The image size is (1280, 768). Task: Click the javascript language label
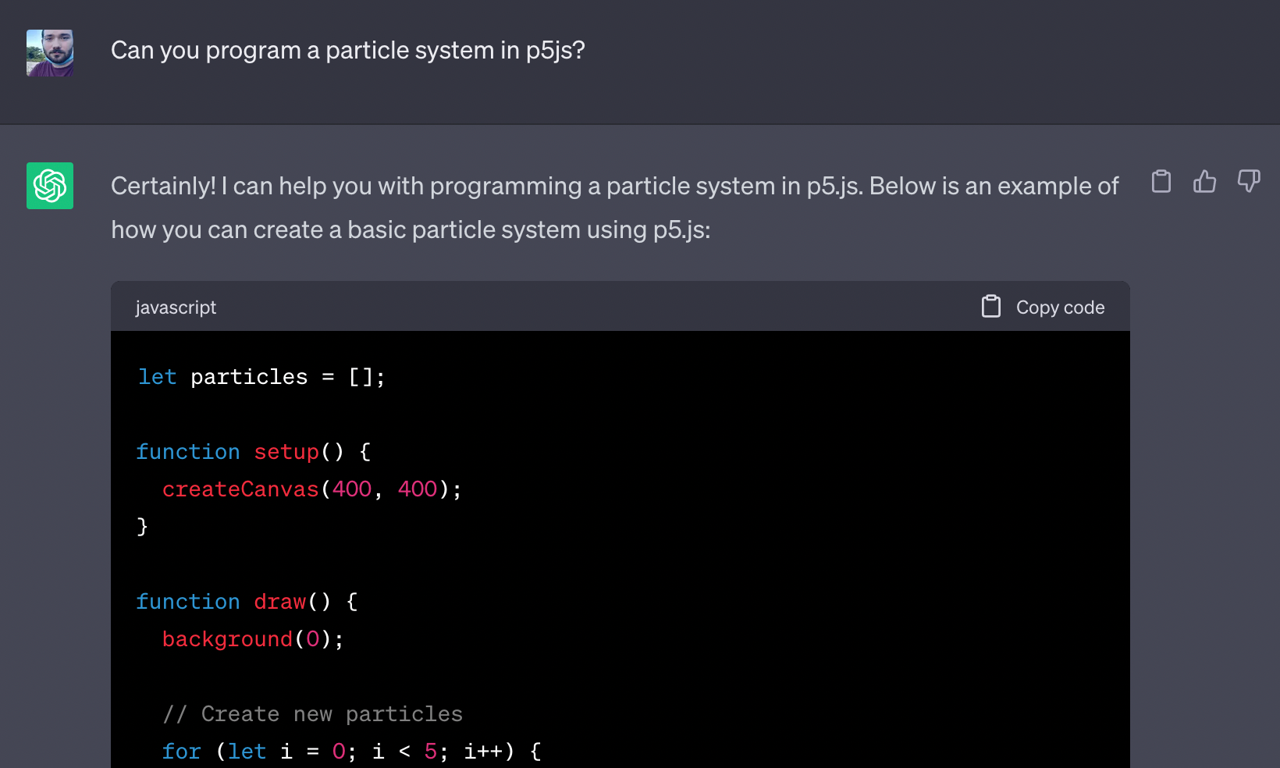pos(176,308)
